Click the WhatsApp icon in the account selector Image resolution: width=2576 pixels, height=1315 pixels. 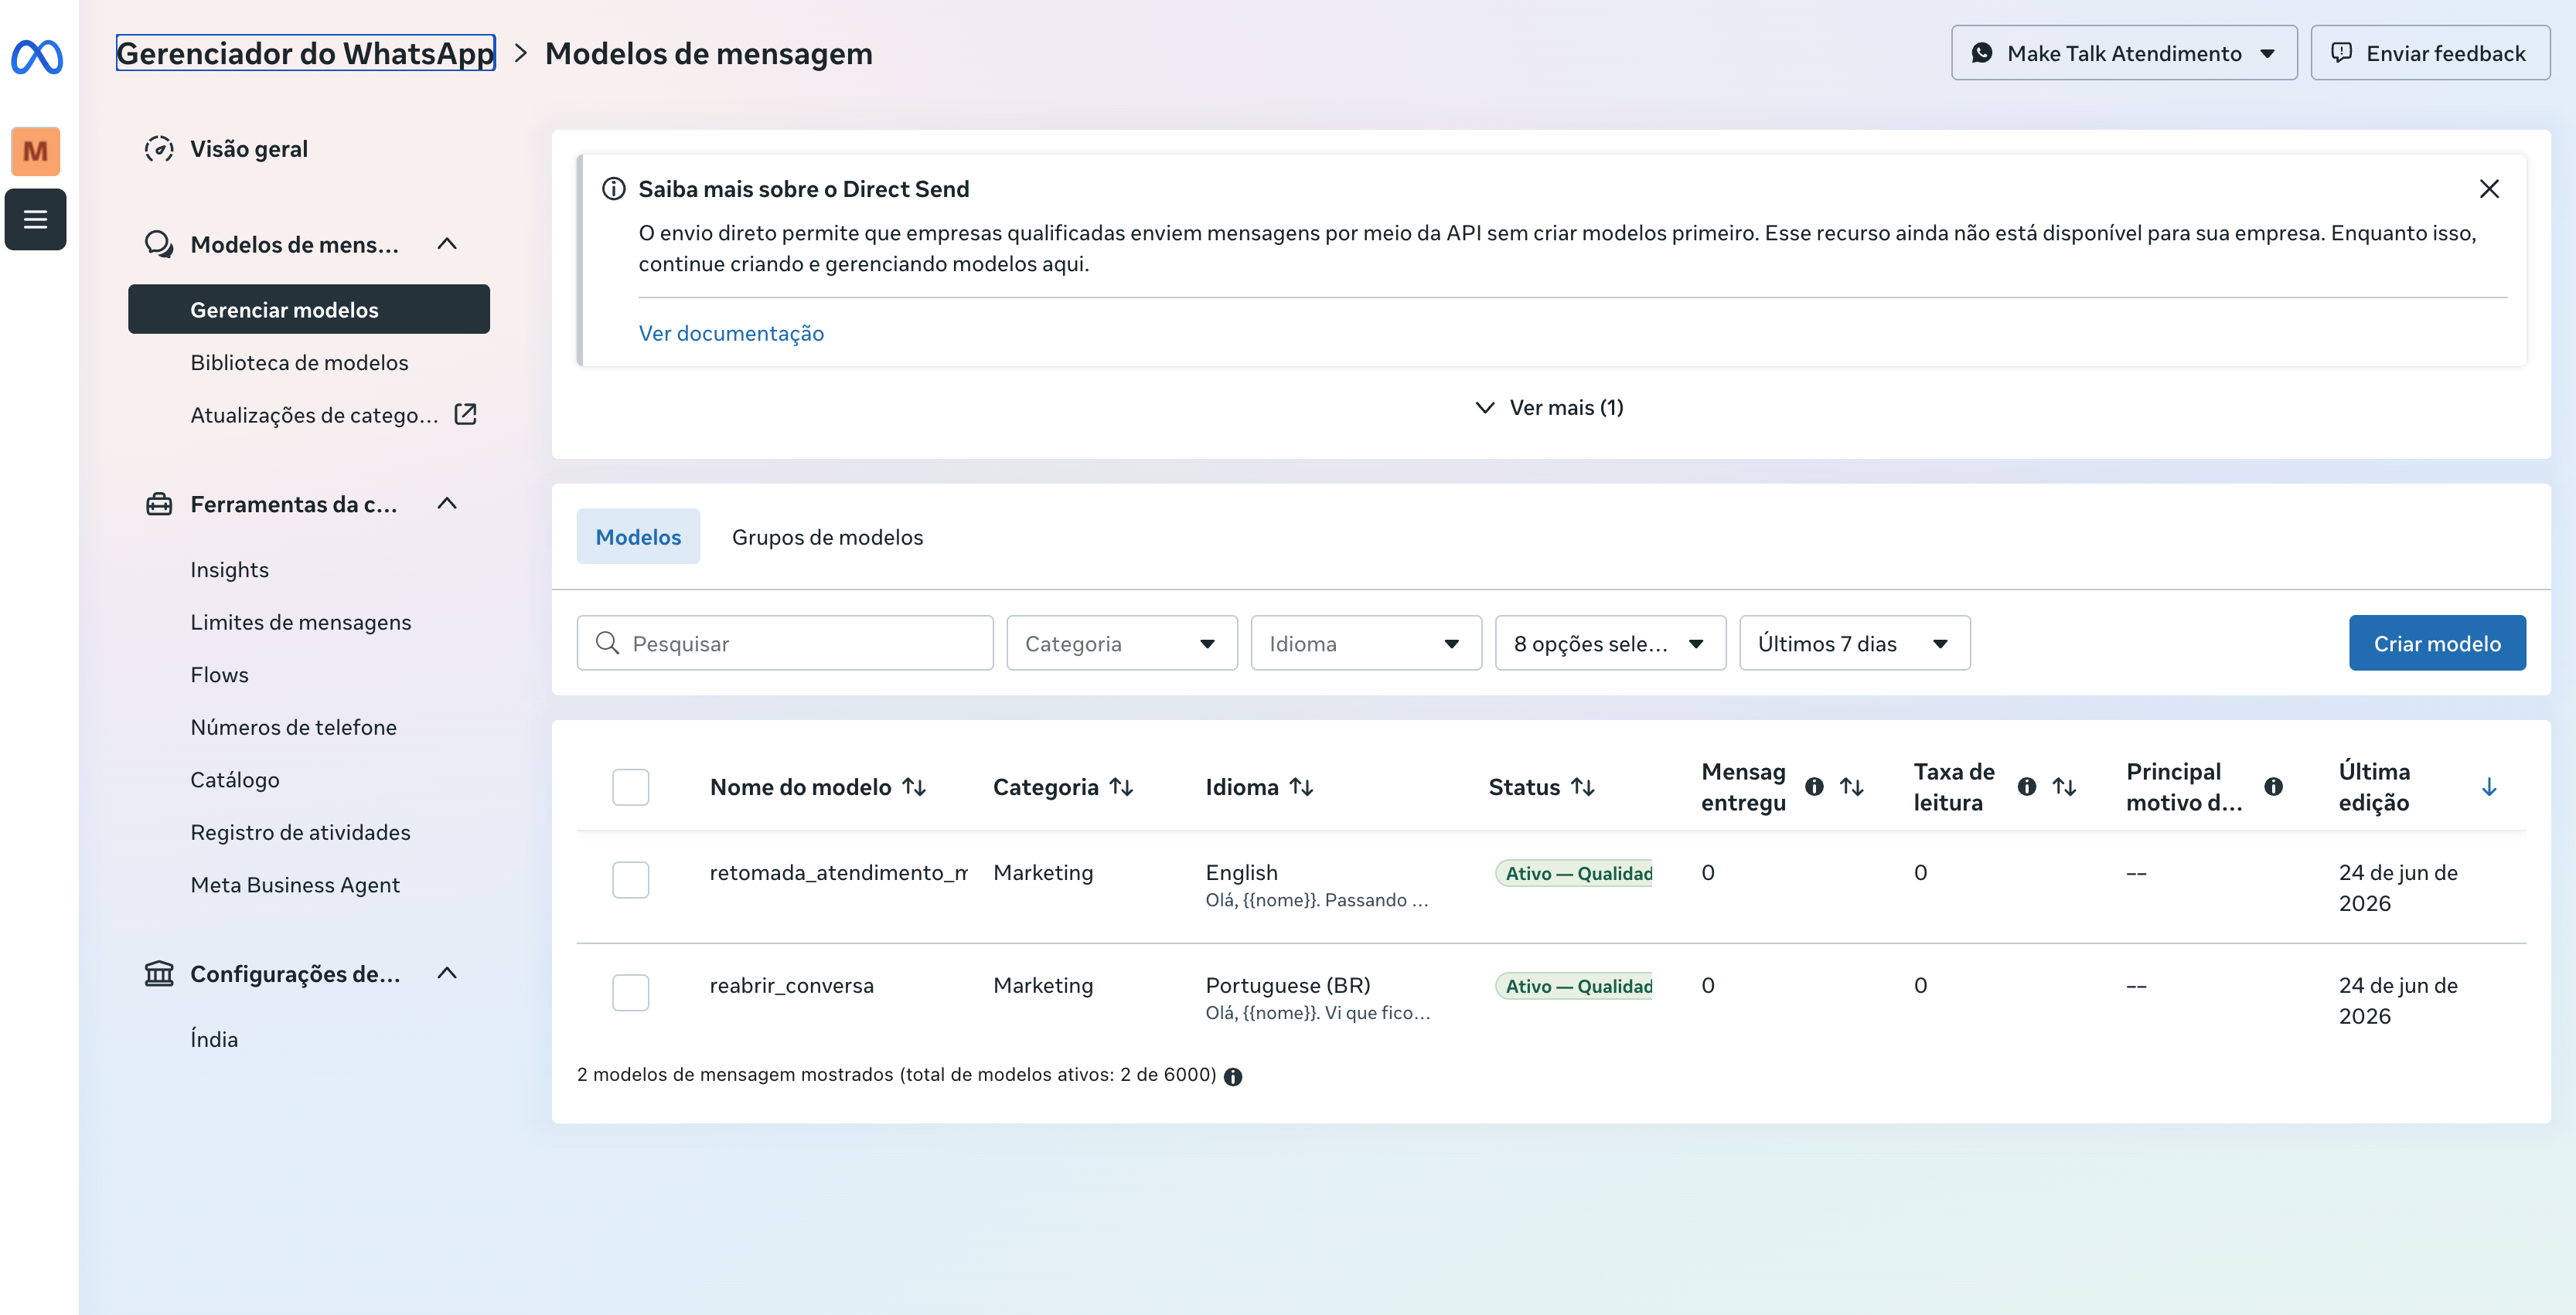[x=1982, y=53]
